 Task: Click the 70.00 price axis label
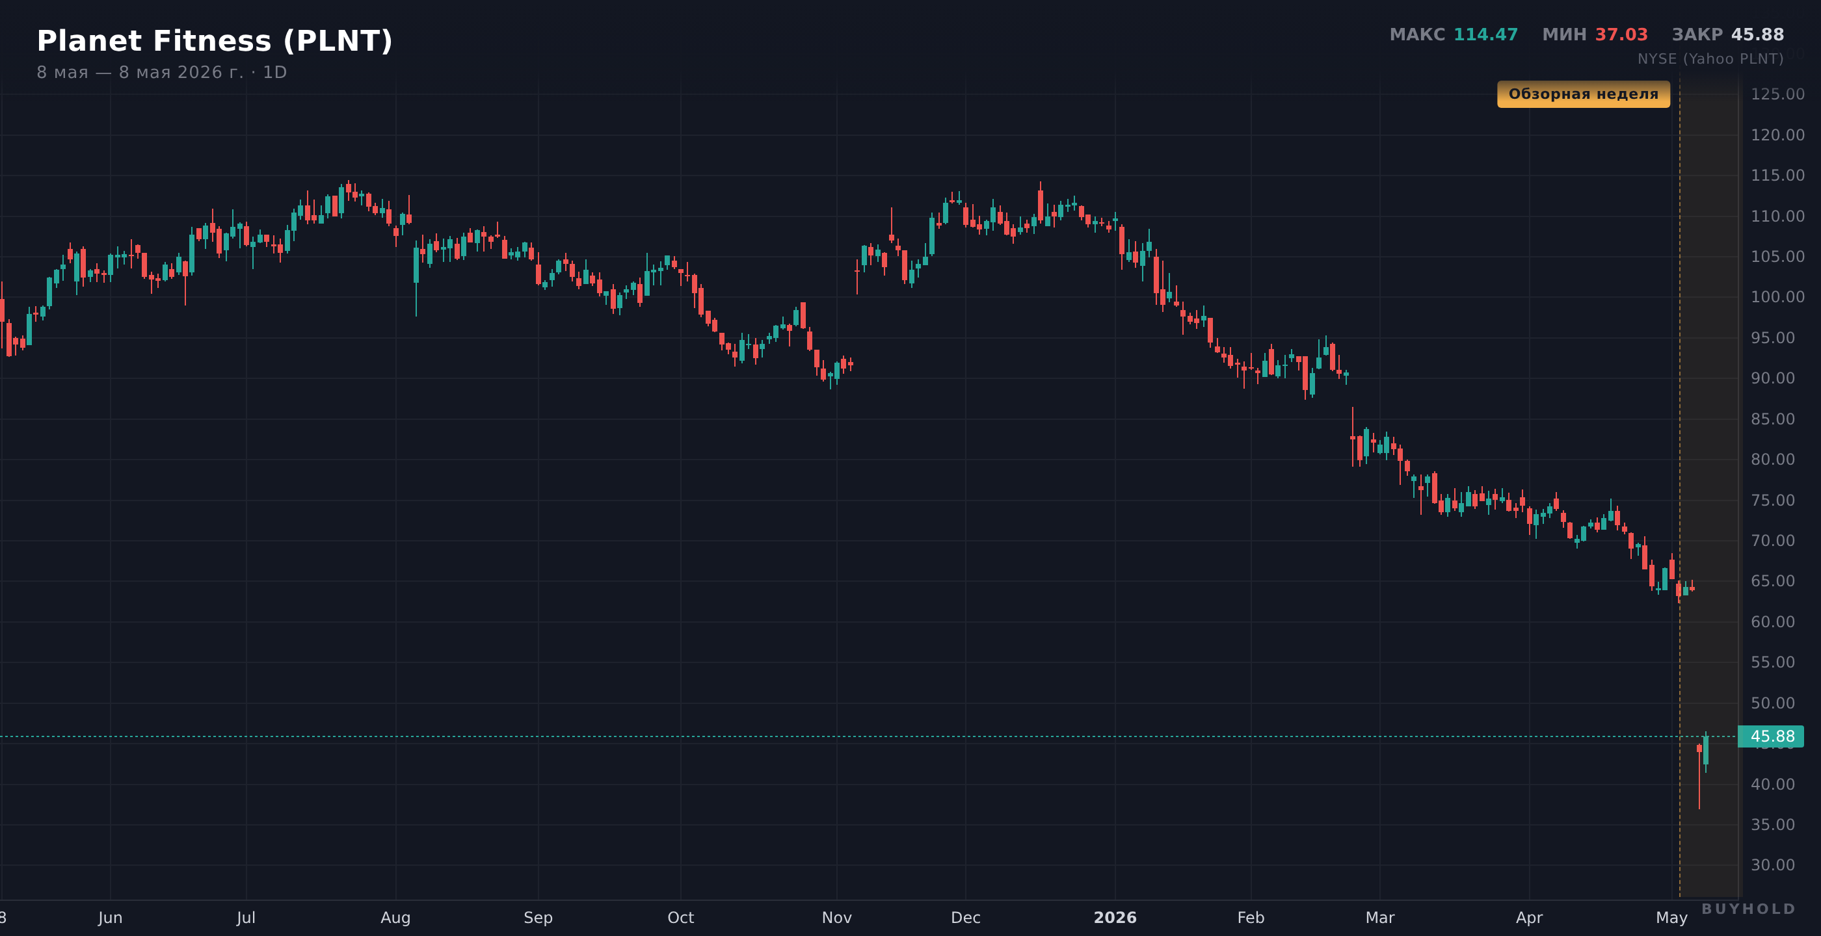(x=1772, y=540)
